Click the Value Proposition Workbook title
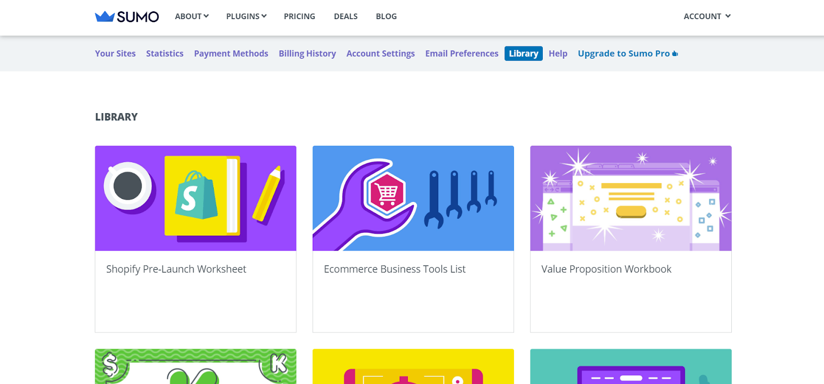 606,269
